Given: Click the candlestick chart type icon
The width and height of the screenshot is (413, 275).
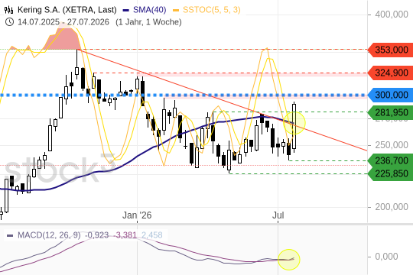Looking at the screenshot, I should (8, 10).
